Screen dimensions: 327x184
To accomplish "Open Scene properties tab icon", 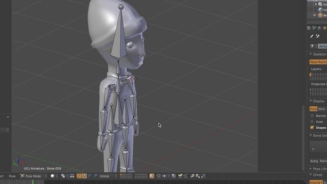I will 314,28.
